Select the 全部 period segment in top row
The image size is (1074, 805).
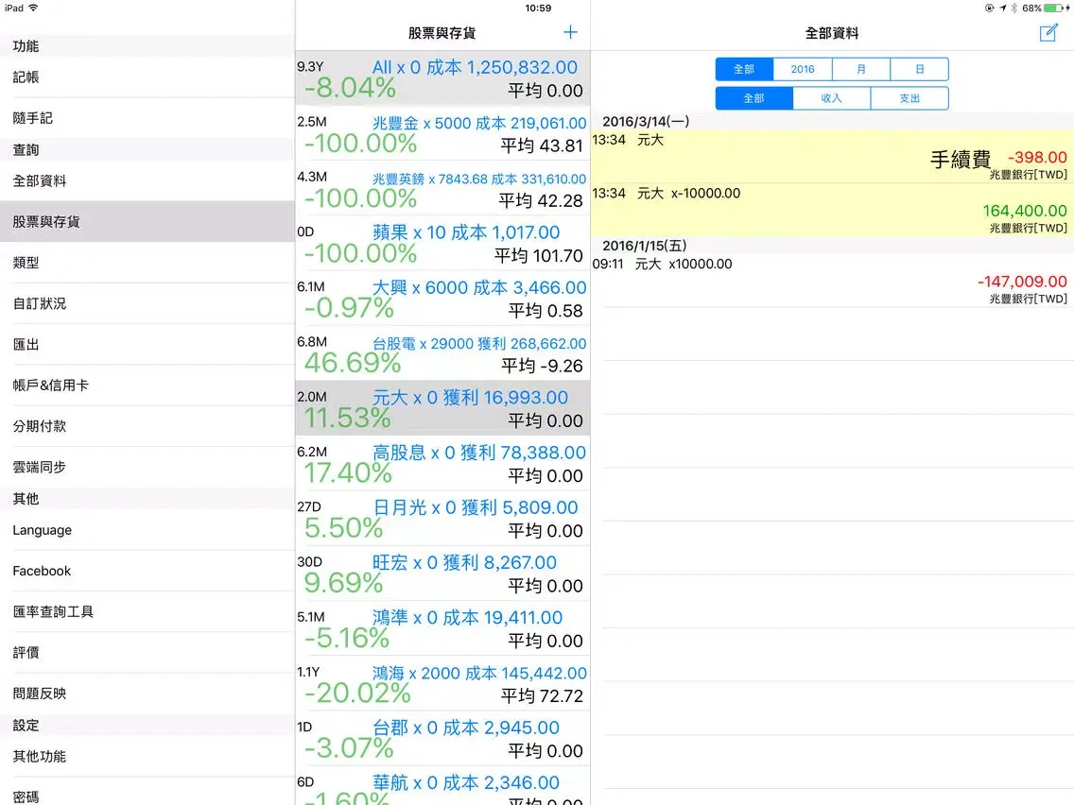pos(745,69)
